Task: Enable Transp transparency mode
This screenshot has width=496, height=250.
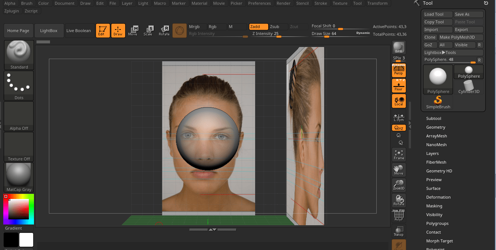Action: point(399,231)
